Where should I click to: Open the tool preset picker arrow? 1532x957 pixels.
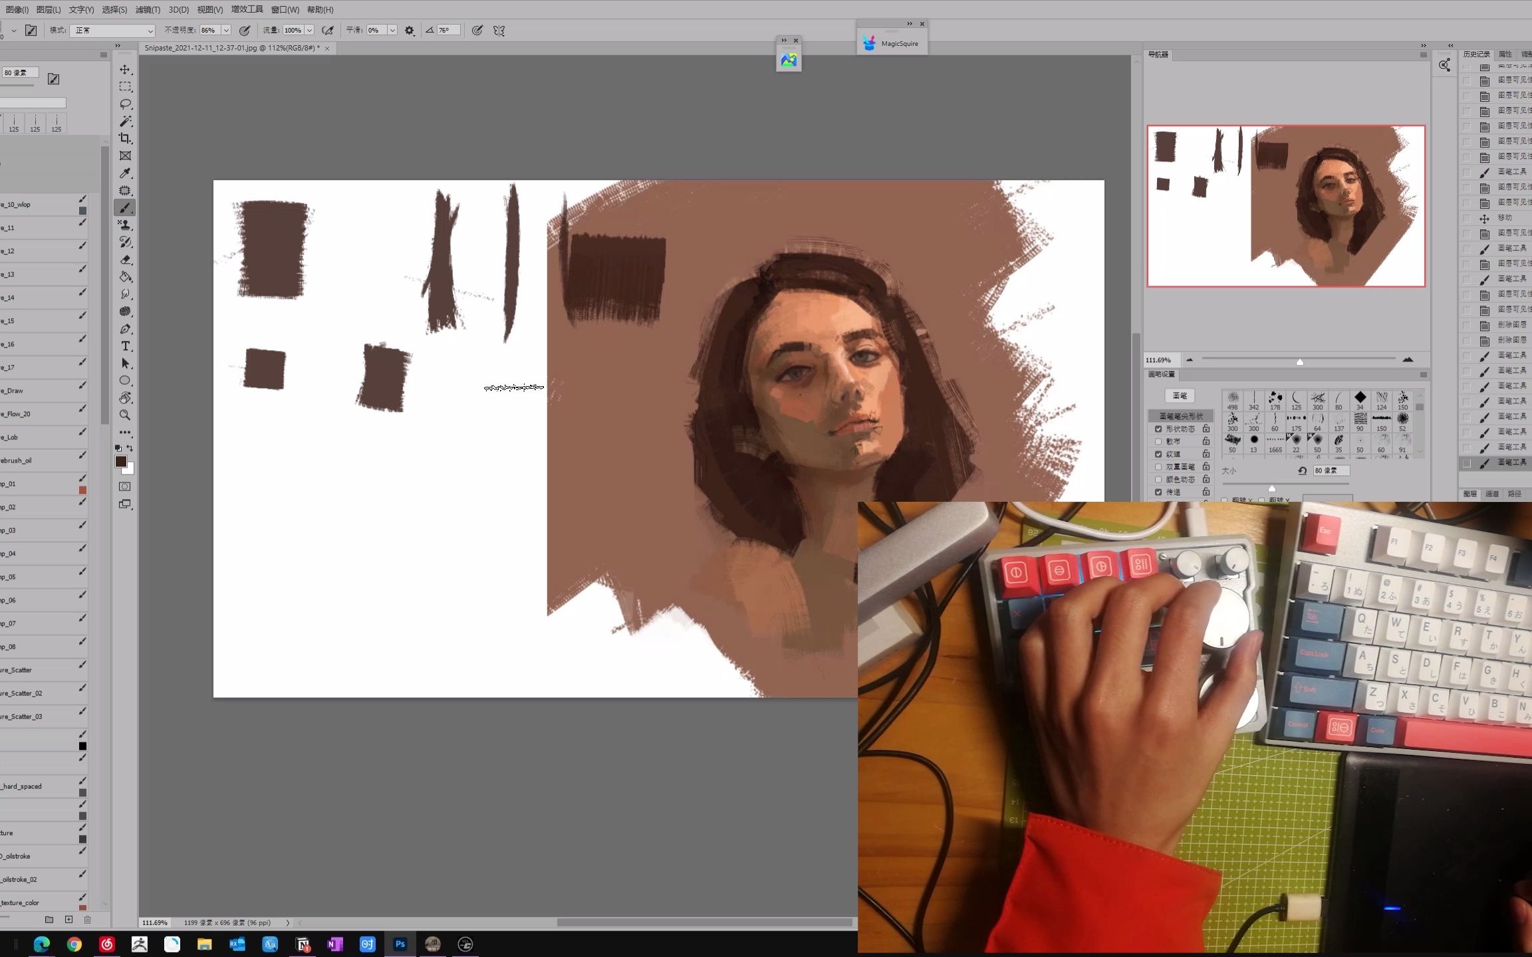click(13, 31)
